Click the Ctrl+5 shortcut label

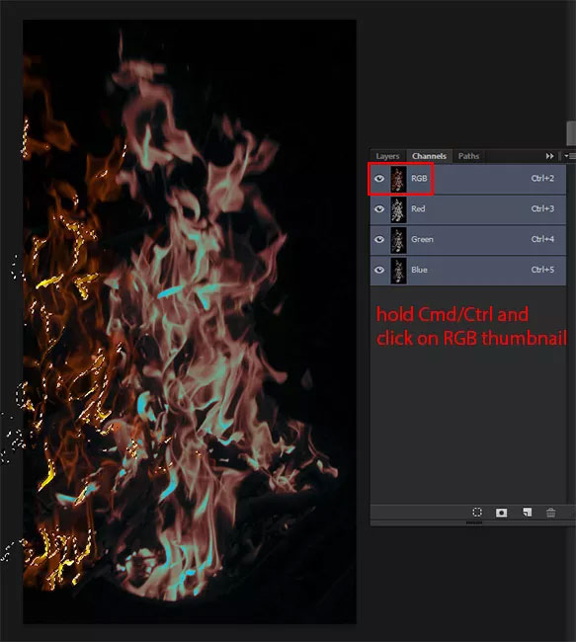click(x=542, y=270)
